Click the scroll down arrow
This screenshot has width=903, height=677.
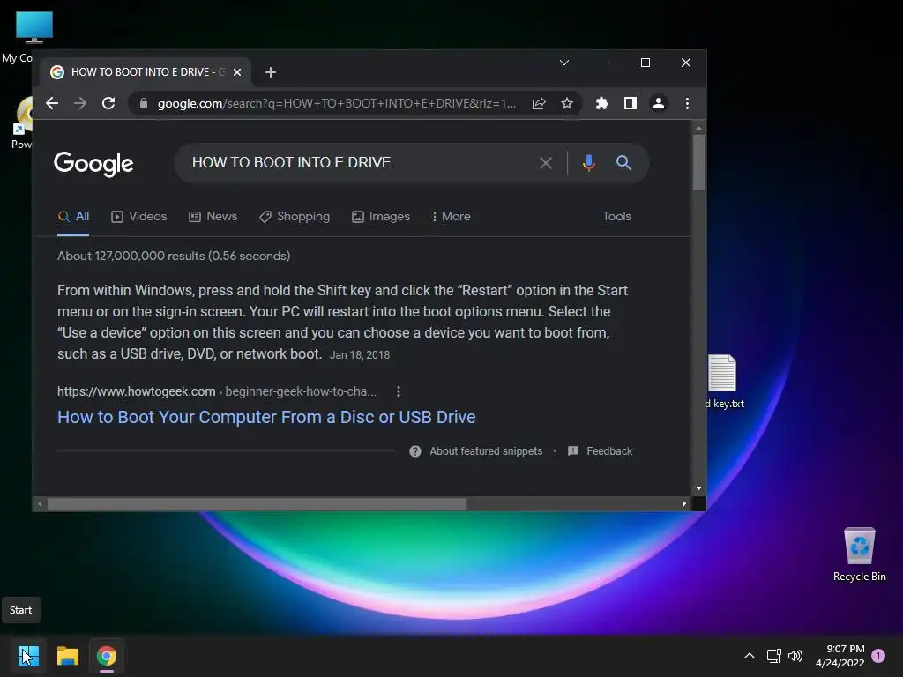(x=698, y=488)
